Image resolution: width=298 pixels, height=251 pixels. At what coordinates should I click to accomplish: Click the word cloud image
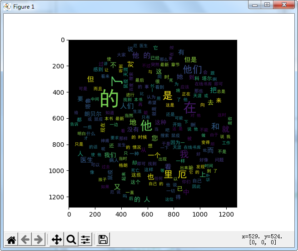[x=153, y=124]
